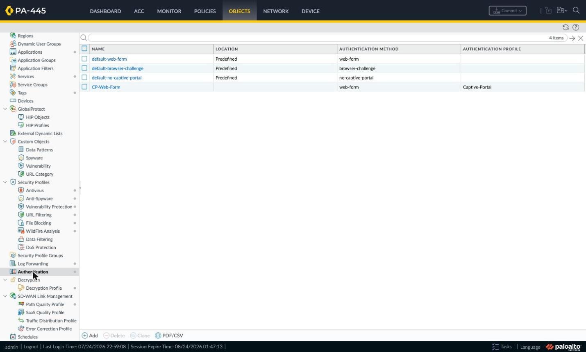
Task: Click the WildFire Analysis icon
Action: 21,231
